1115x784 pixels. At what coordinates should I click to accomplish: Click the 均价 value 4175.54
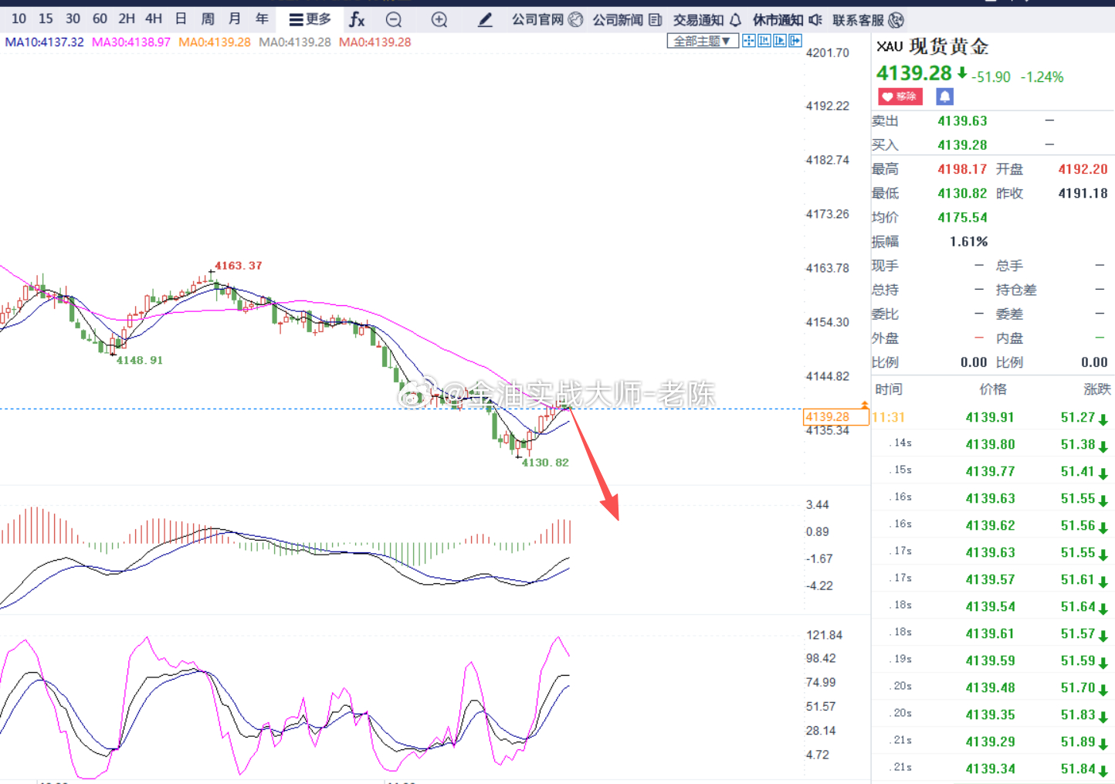click(962, 218)
